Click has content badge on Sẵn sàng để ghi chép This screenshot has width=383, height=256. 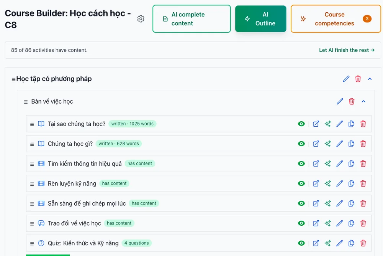(144, 203)
